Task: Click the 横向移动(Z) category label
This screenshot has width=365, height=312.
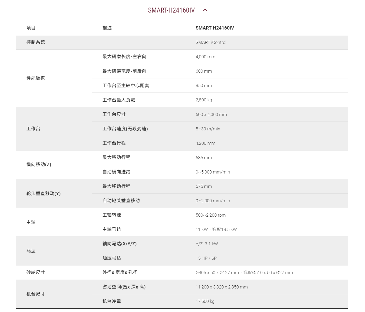Action: click(x=39, y=164)
